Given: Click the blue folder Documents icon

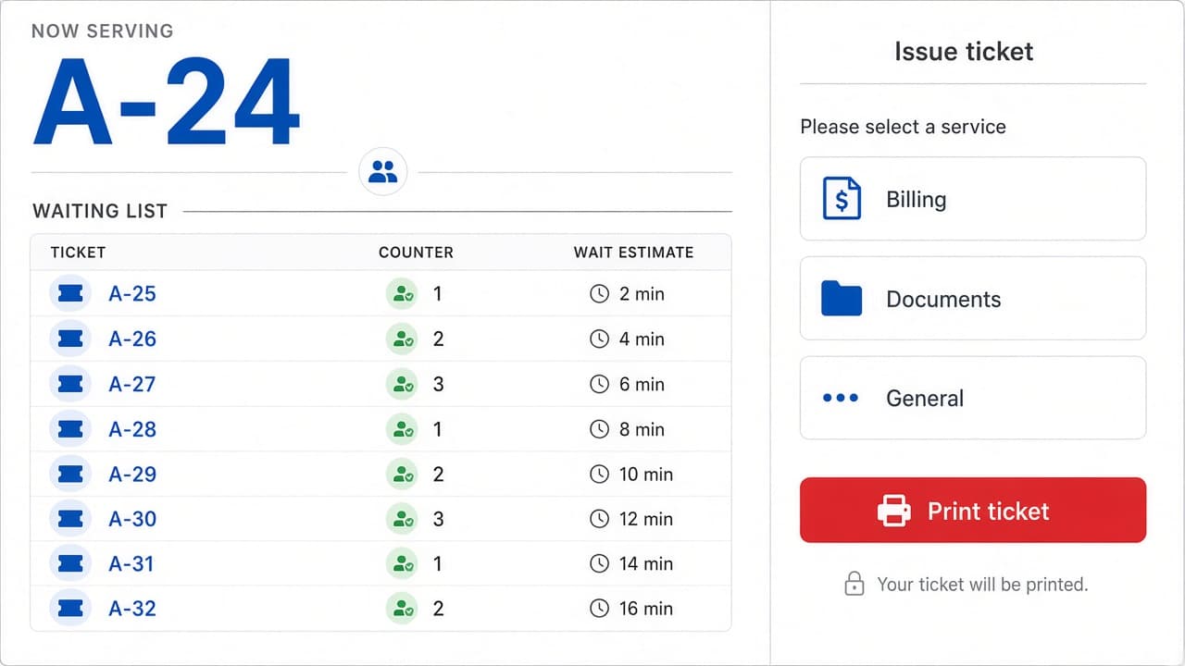Looking at the screenshot, I should pyautogui.click(x=842, y=299).
